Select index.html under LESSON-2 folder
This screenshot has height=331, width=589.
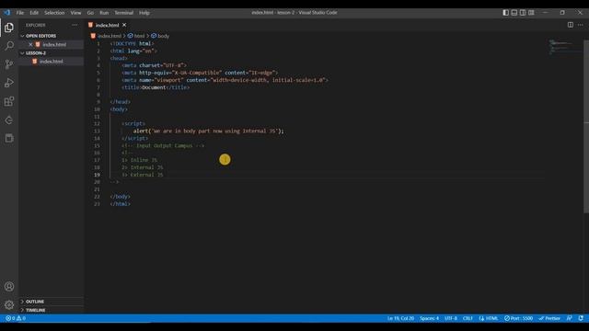pyautogui.click(x=52, y=62)
